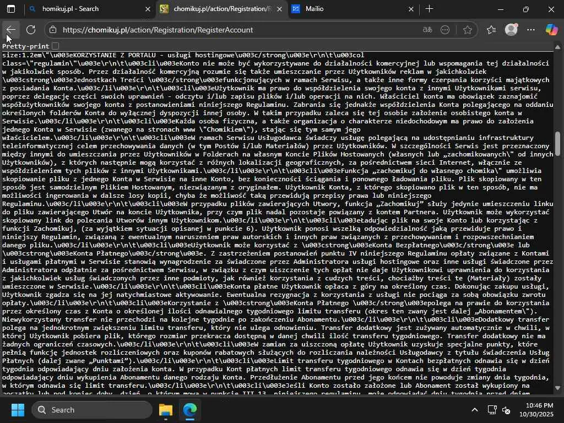Click the browser Back arrow
This screenshot has width=564, height=423.
tap(11, 30)
